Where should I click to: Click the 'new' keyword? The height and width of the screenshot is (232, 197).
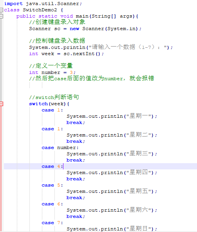point(74,29)
